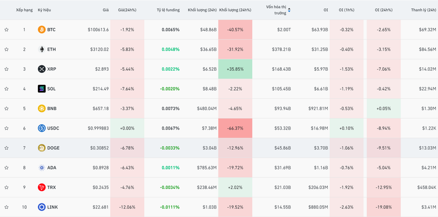Viewport: 438px width, 217px height.
Task: Click the Khối lượng (24h%) column header
Action: point(235,10)
